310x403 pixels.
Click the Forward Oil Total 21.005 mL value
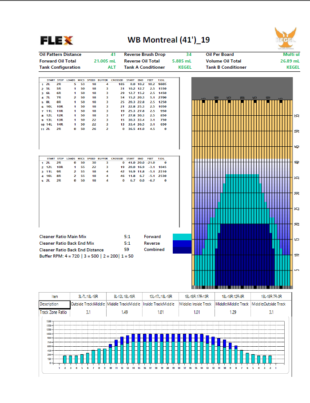105,61
